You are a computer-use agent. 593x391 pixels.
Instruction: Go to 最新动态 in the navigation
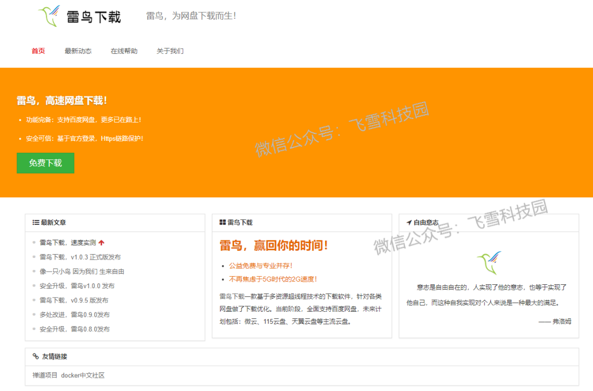78,51
